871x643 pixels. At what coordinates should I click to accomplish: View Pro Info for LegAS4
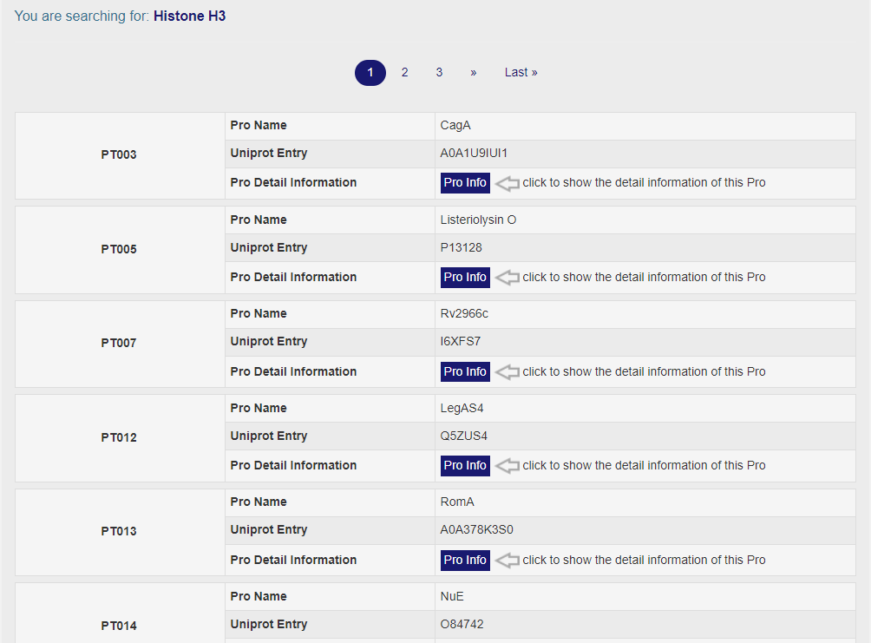pyautogui.click(x=465, y=466)
